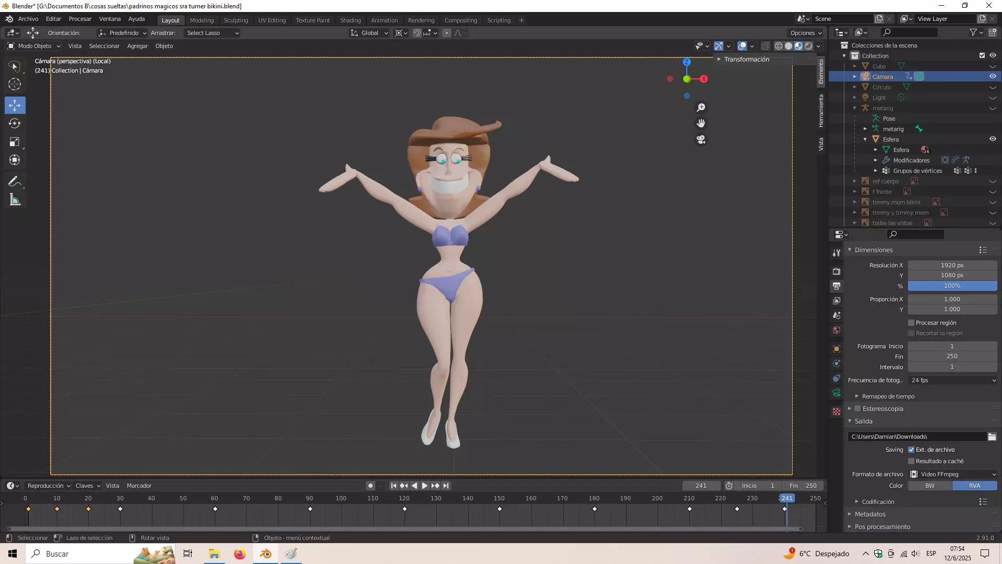
Task: Switch to the Animation workspace tab
Action: point(384,20)
